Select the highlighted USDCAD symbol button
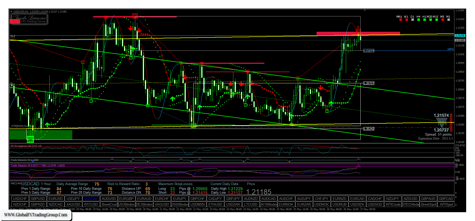This screenshot has width=475, height=221. pos(91,199)
